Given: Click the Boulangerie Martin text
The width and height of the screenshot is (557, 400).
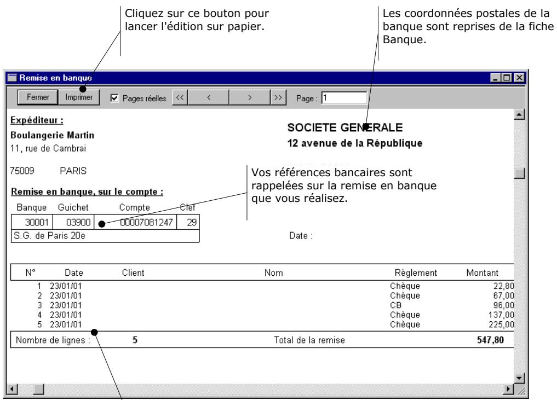Looking at the screenshot, I should pyautogui.click(x=52, y=135).
